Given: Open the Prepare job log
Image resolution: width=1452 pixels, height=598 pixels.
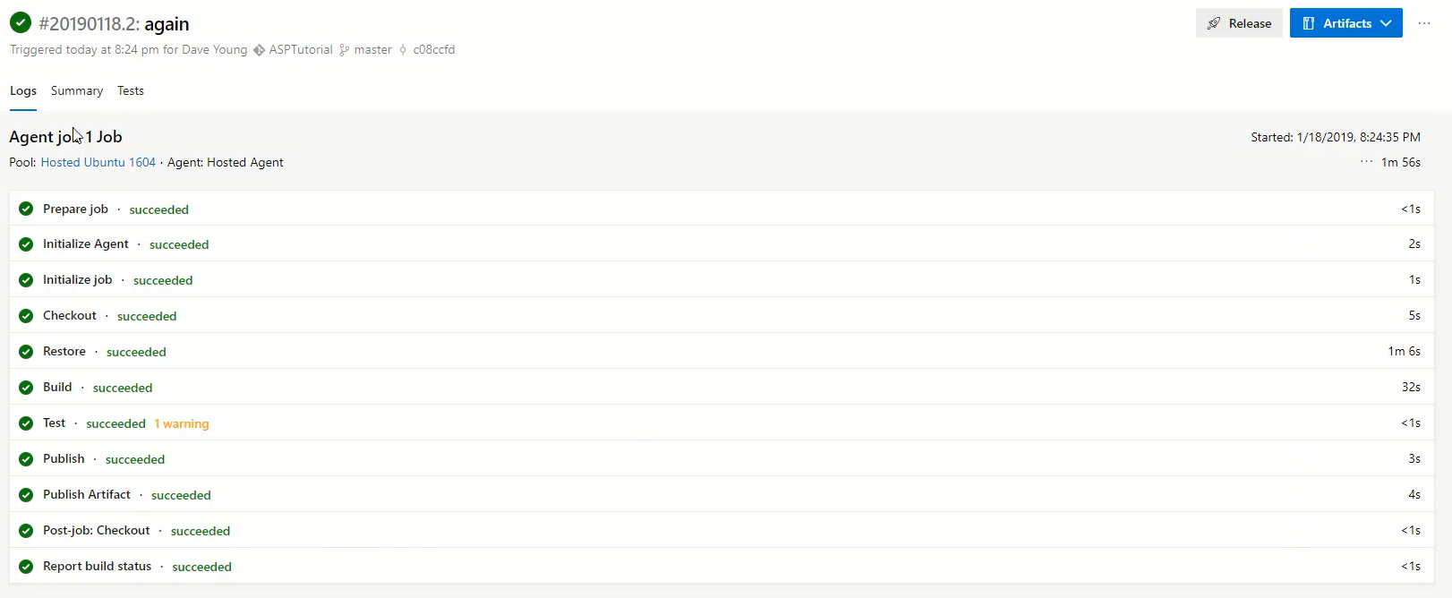Looking at the screenshot, I should 722,209.
